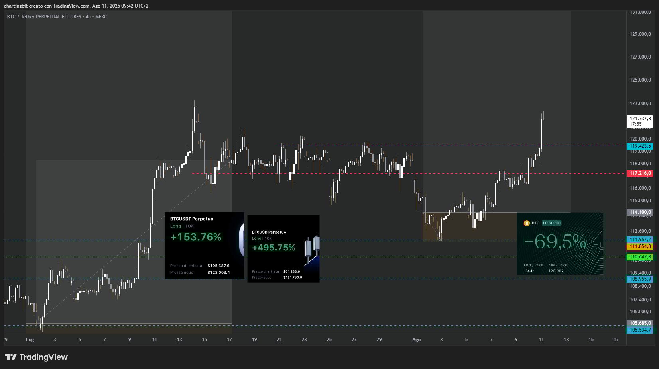
Task: Click the LONG 10X badge
Action: [x=552, y=223]
